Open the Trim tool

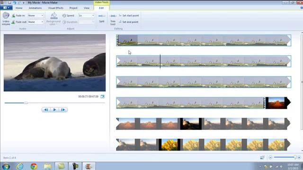[113, 19]
